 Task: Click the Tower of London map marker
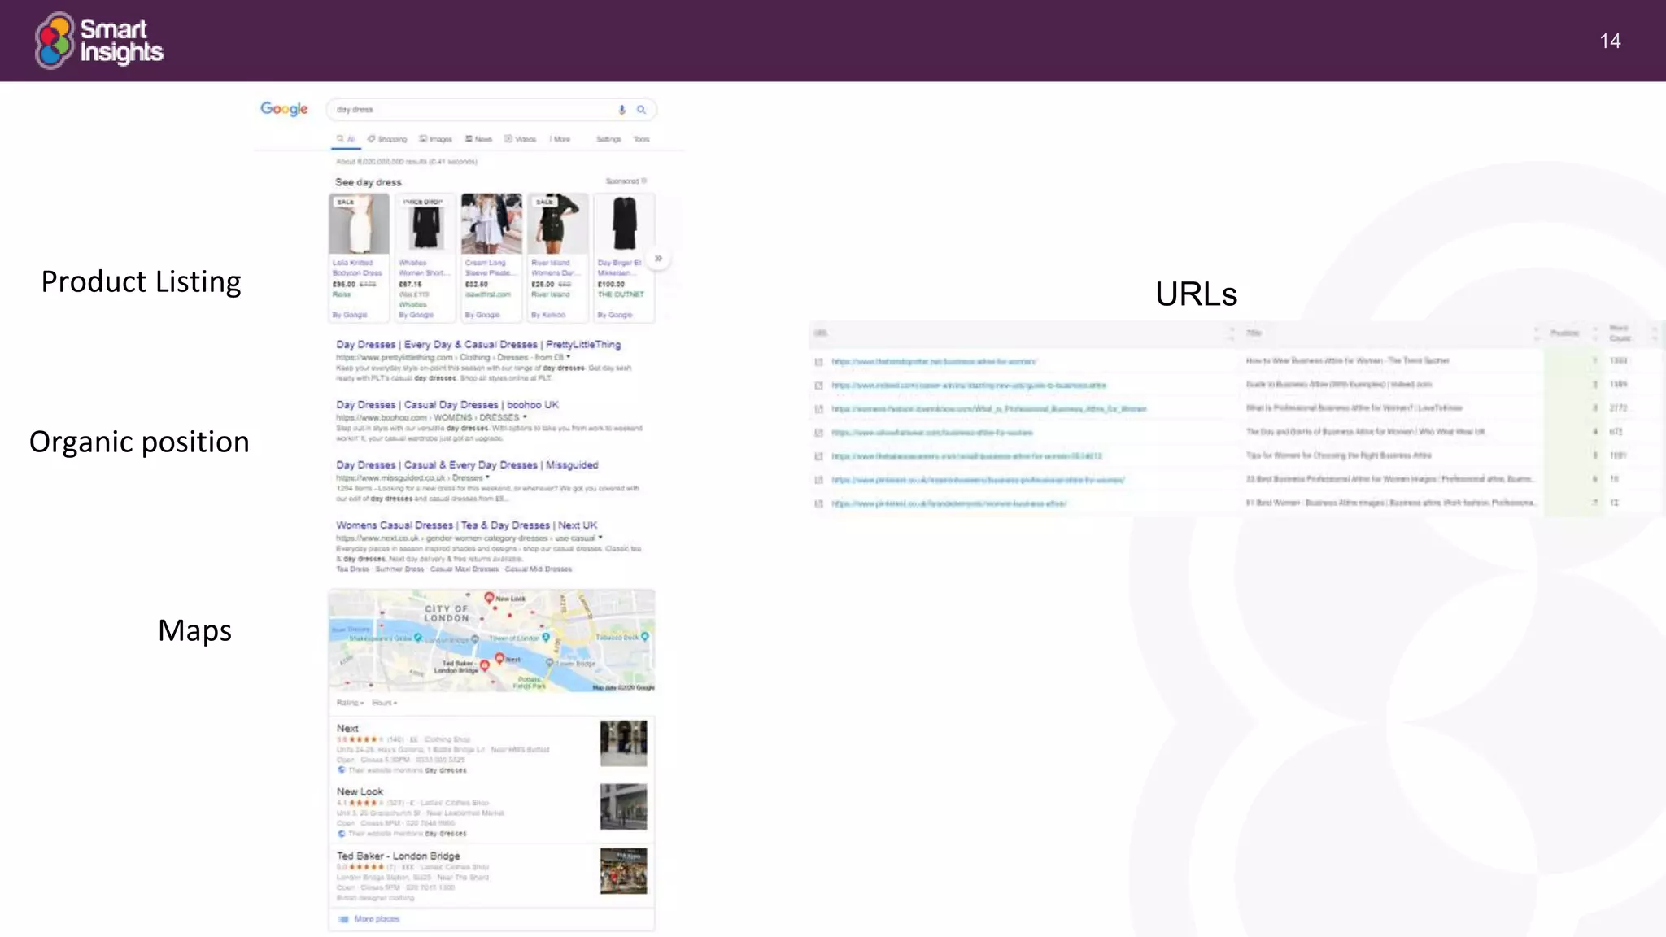point(546,638)
